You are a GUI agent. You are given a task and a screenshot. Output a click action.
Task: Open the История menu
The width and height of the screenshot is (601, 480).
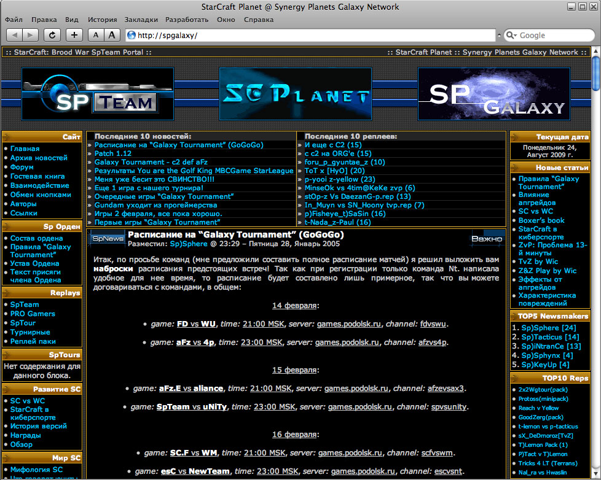(103, 20)
